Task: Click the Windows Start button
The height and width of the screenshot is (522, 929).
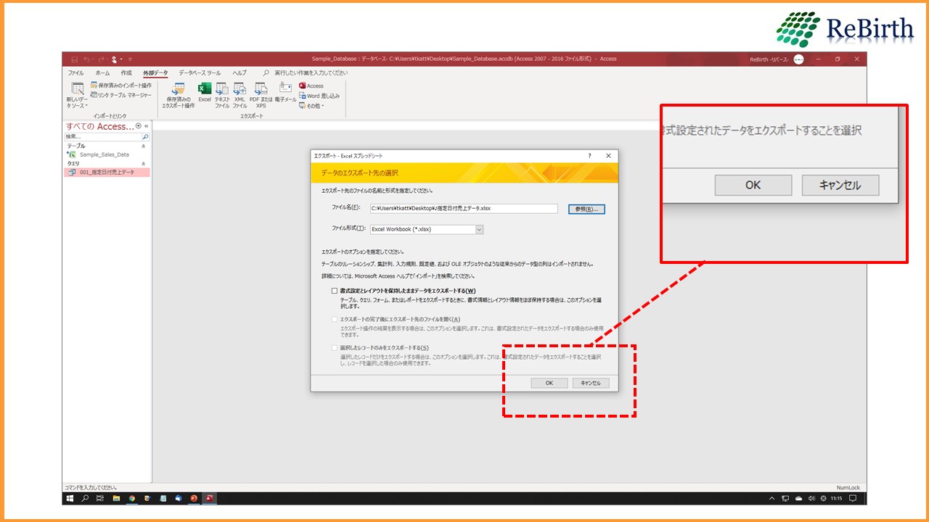Action: 70,499
